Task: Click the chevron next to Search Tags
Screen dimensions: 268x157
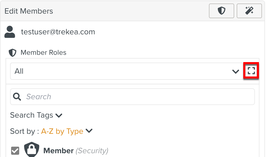Action: click(x=59, y=116)
